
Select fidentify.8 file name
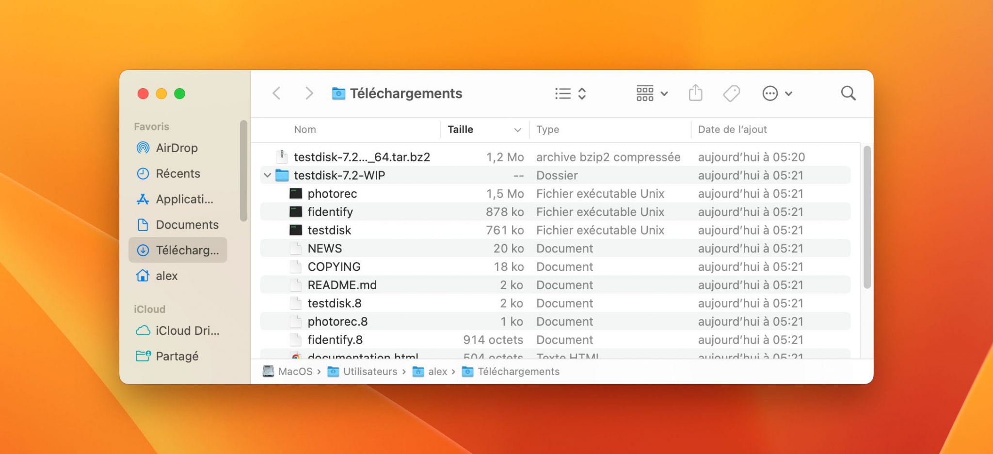[x=335, y=340]
